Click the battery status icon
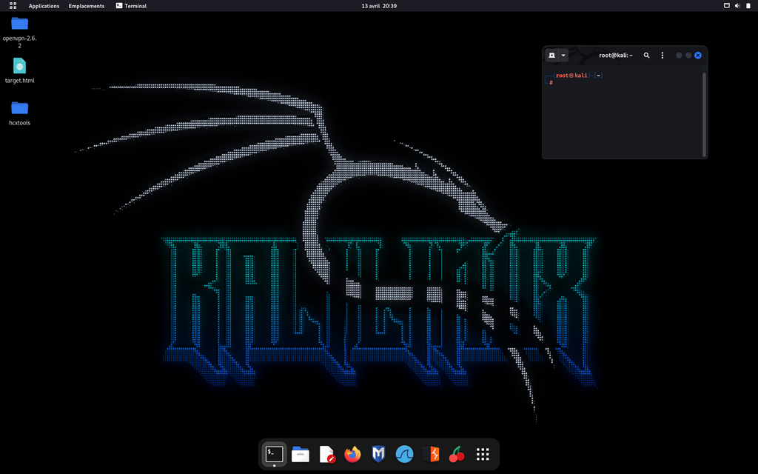The width and height of the screenshot is (758, 474). point(748,6)
